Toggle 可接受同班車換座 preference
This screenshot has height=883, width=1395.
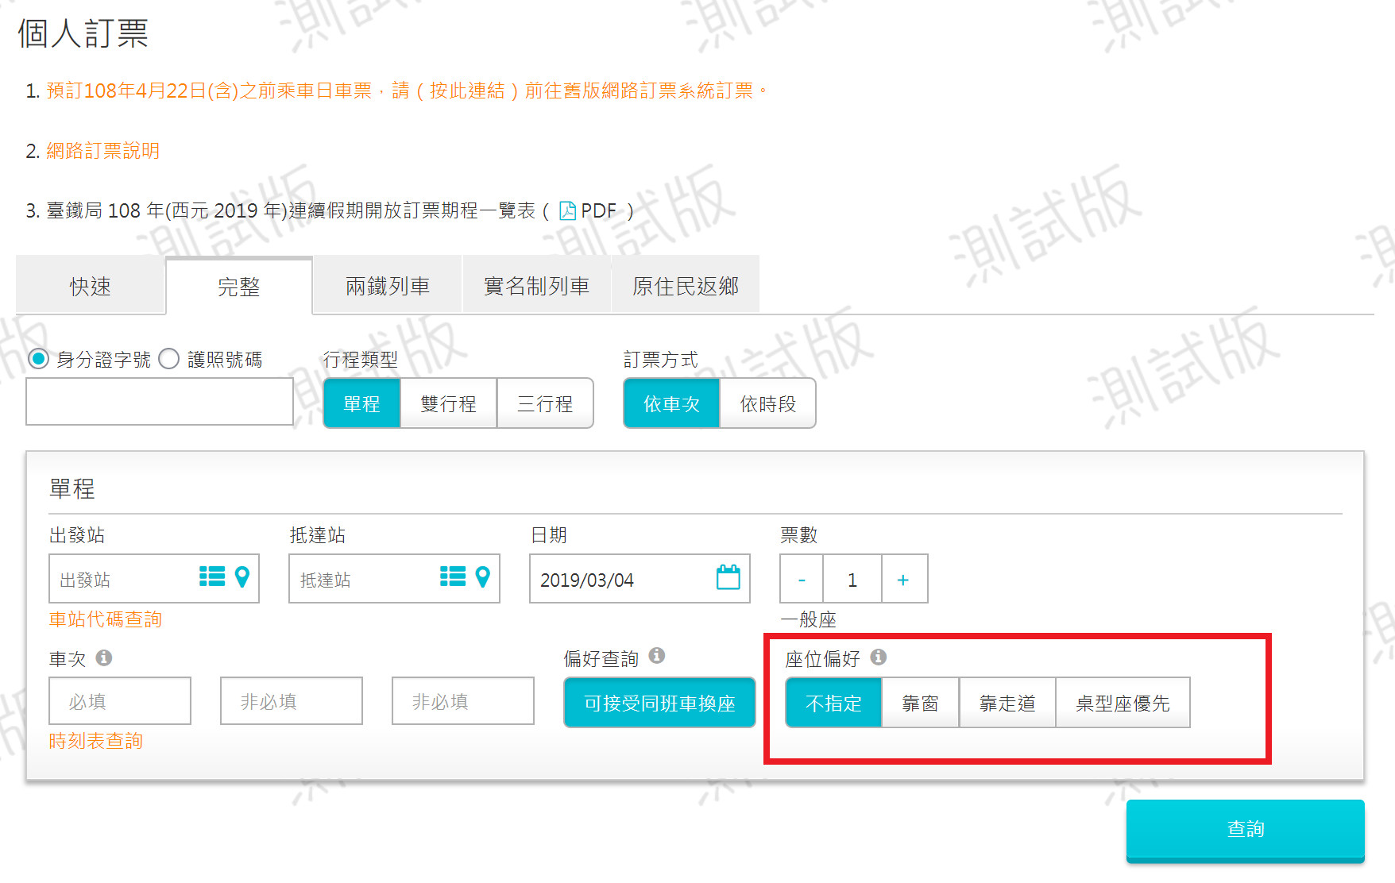click(659, 703)
